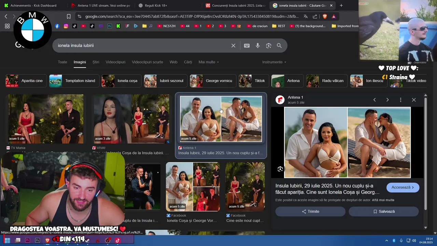Submit search using the magnifier icon
437x246 pixels.
coord(279,45)
